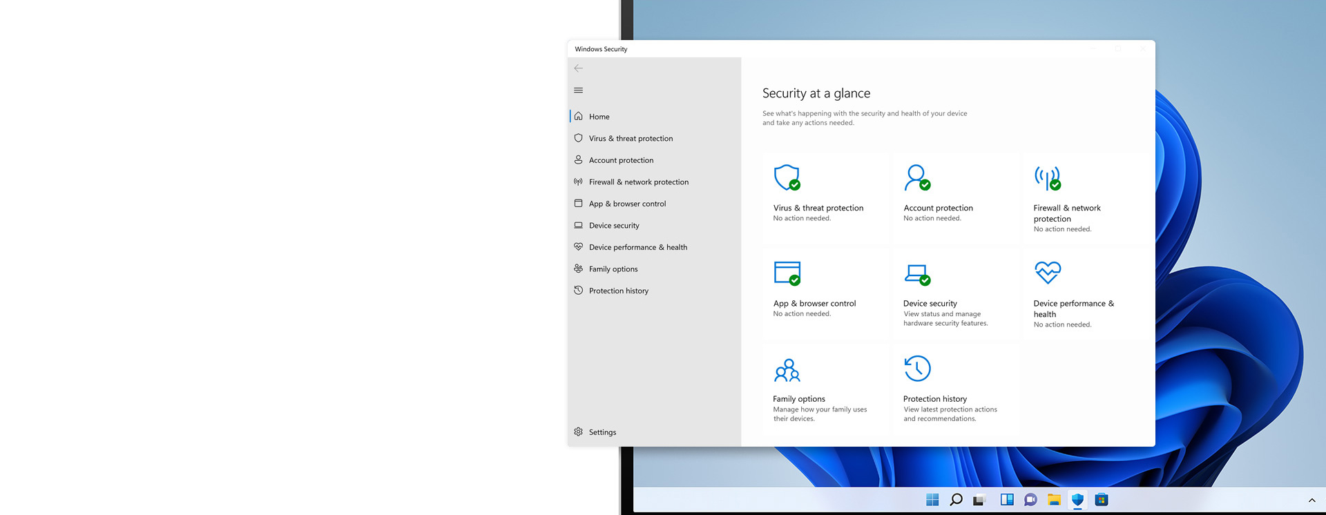Click the Firewall & network protection antenna tile icon
1326x515 pixels.
[x=1047, y=177]
